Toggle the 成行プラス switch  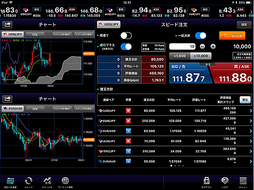(126, 47)
